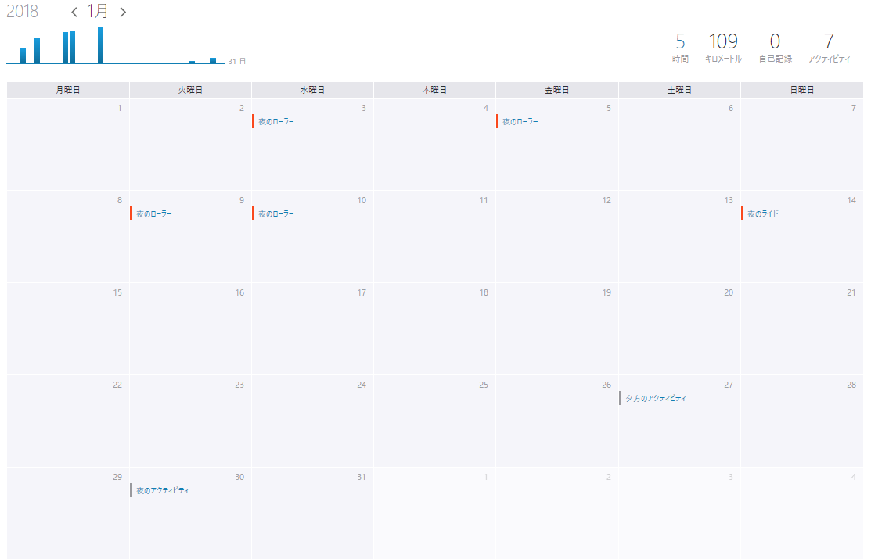Click the 水曜日 column header
The image size is (871, 559).
point(312,90)
